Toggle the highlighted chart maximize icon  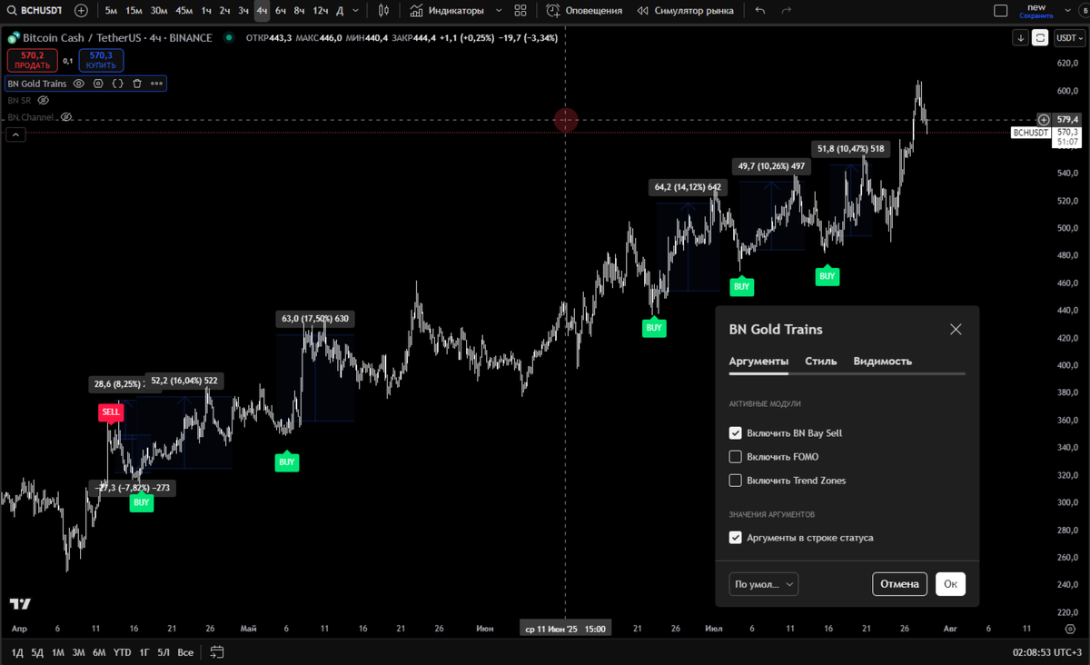pyautogui.click(x=1040, y=38)
